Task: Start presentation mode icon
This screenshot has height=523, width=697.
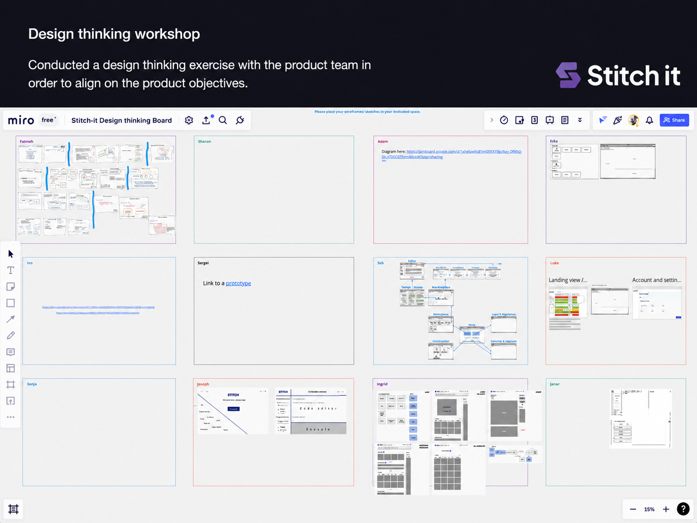Action: click(x=550, y=120)
